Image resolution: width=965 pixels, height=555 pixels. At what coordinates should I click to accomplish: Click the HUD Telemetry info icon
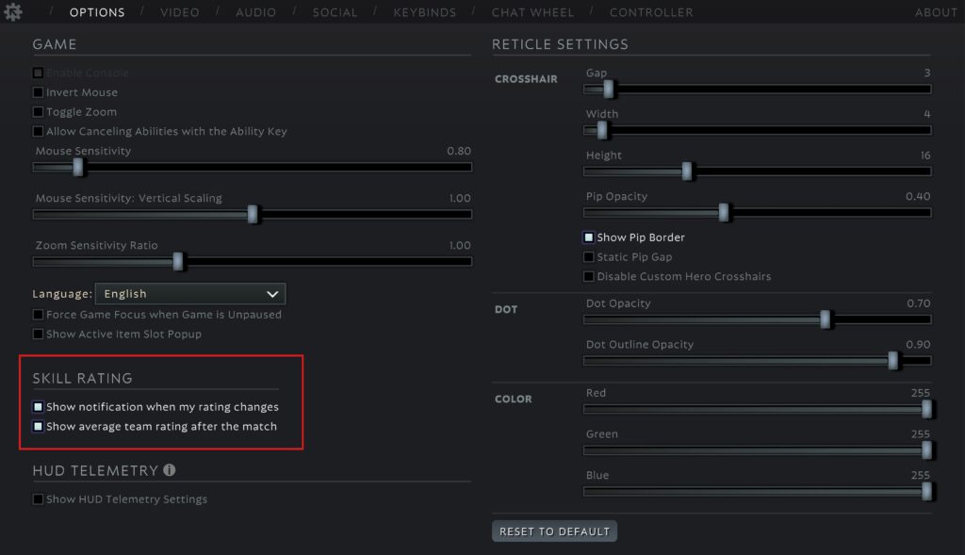170,469
